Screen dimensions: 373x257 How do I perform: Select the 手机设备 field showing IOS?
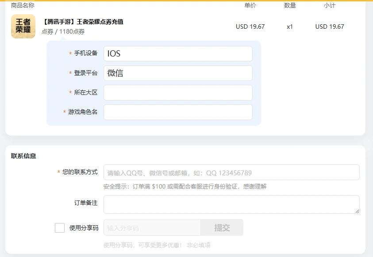178,53
